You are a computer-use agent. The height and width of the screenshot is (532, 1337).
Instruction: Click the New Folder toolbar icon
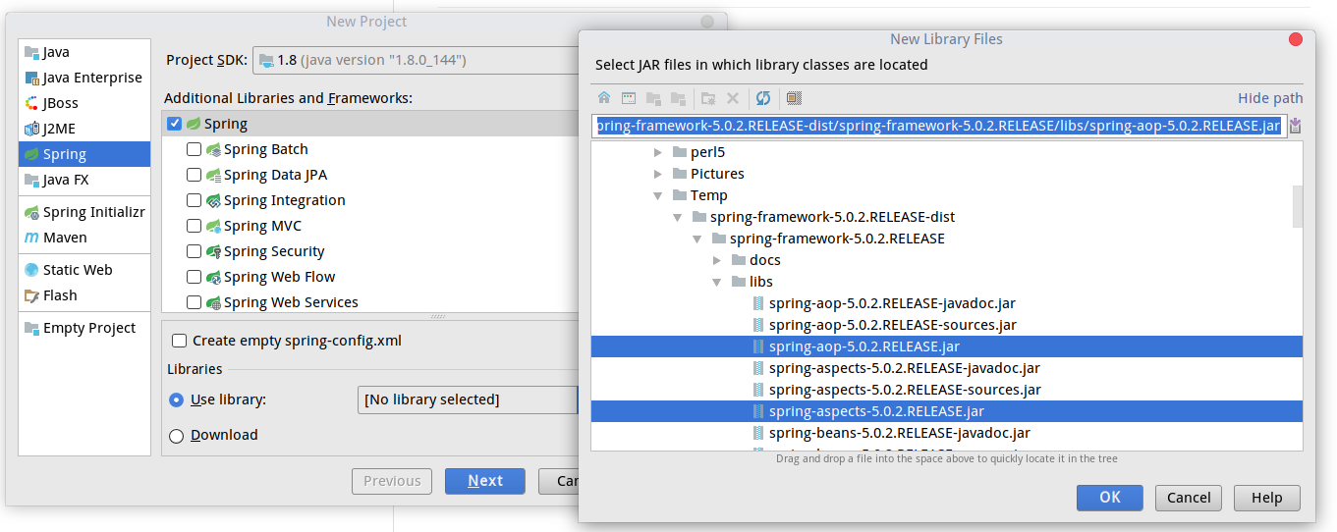(707, 98)
